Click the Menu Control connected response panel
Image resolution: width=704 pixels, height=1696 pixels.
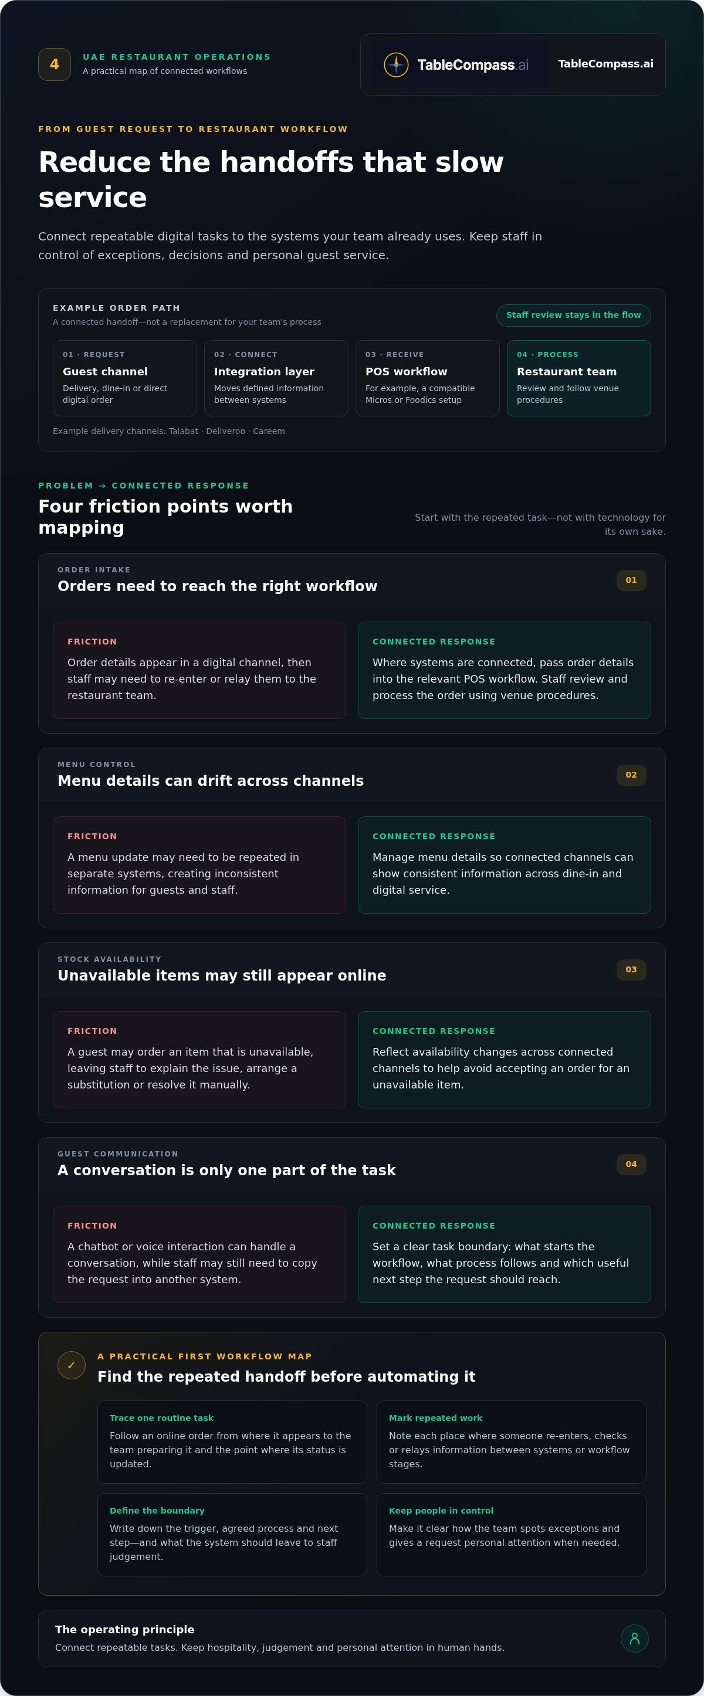tap(504, 865)
